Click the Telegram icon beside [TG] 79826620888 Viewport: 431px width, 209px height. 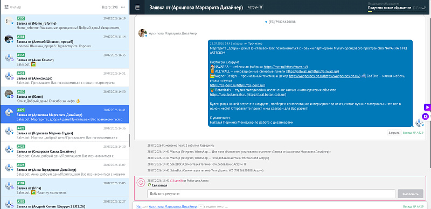point(266,22)
